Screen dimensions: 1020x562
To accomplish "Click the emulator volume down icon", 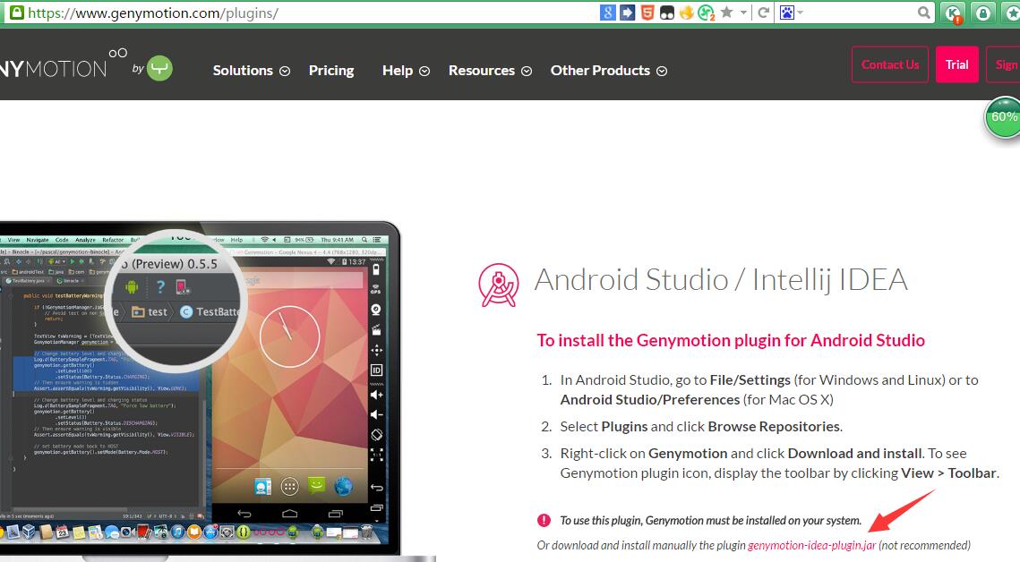I will click(376, 414).
